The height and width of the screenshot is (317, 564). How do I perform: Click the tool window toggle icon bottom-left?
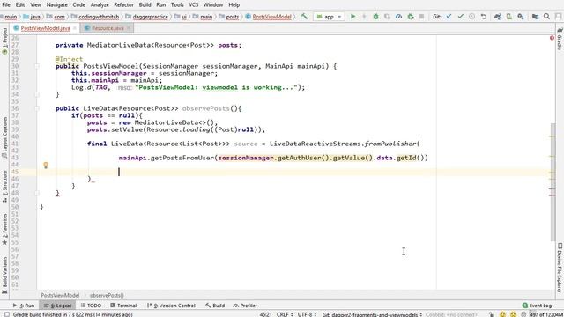pyautogui.click(x=6, y=314)
